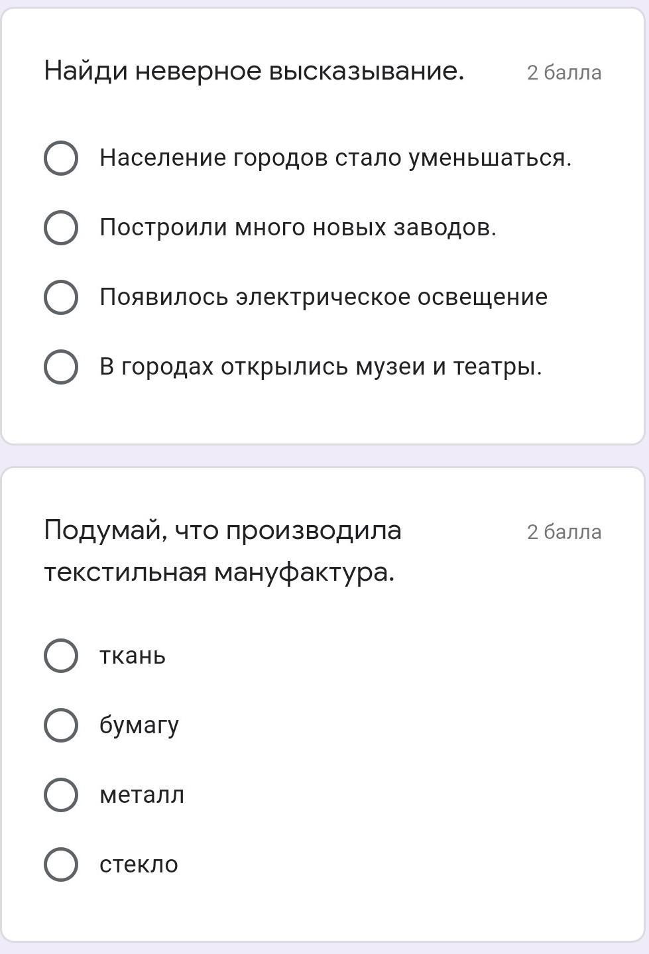Click the answer text «Население городов стало уменьшаться.»

(335, 158)
